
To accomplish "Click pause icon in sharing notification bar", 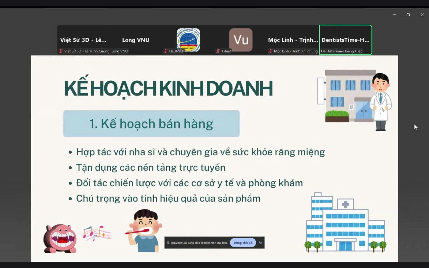I will coord(168,243).
